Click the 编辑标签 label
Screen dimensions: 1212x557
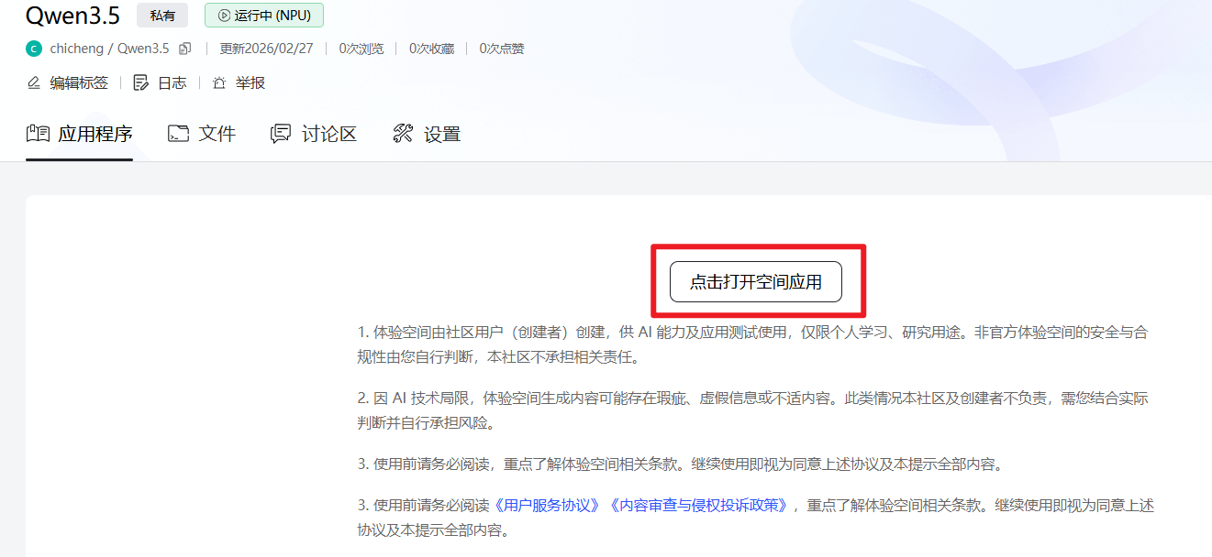point(79,82)
